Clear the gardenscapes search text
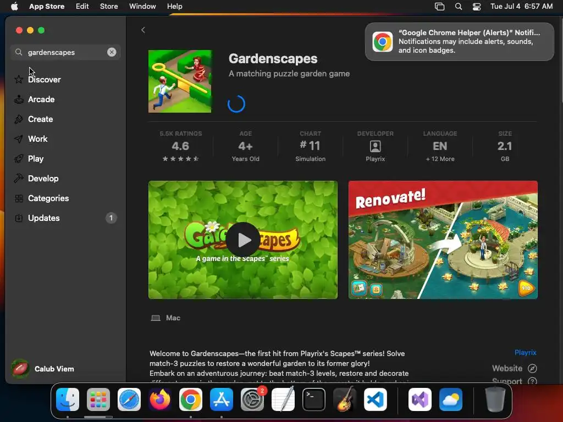 (112, 52)
